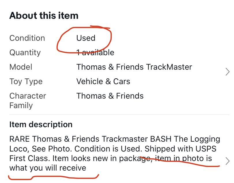
Task: Select the Quantity label
Action: 25,53
